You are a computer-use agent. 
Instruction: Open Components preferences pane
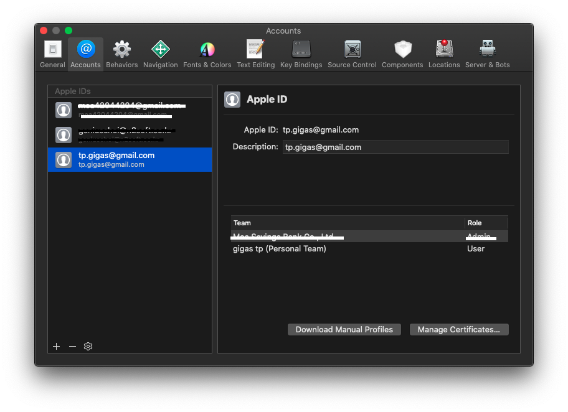tap(402, 54)
